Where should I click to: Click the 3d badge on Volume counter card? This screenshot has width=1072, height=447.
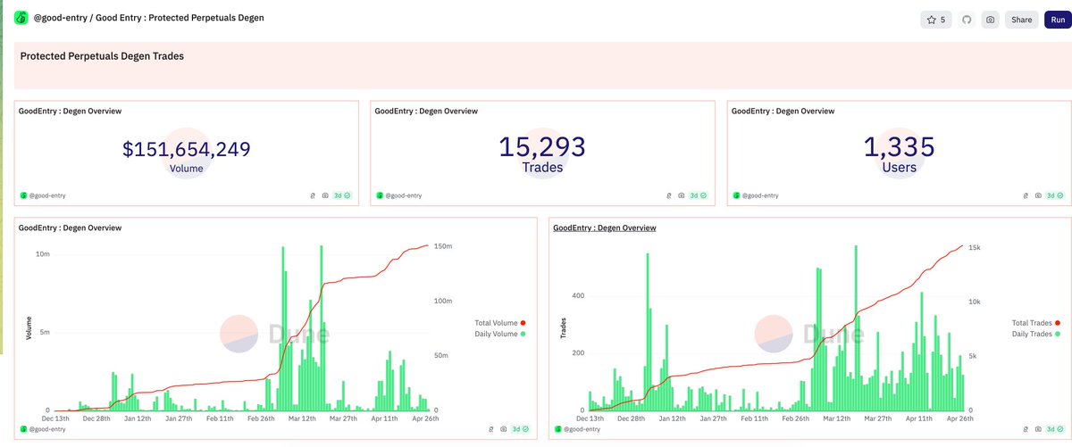[342, 195]
